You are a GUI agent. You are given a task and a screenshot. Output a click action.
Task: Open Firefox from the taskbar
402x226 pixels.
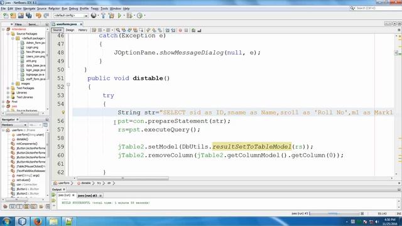[38, 221]
